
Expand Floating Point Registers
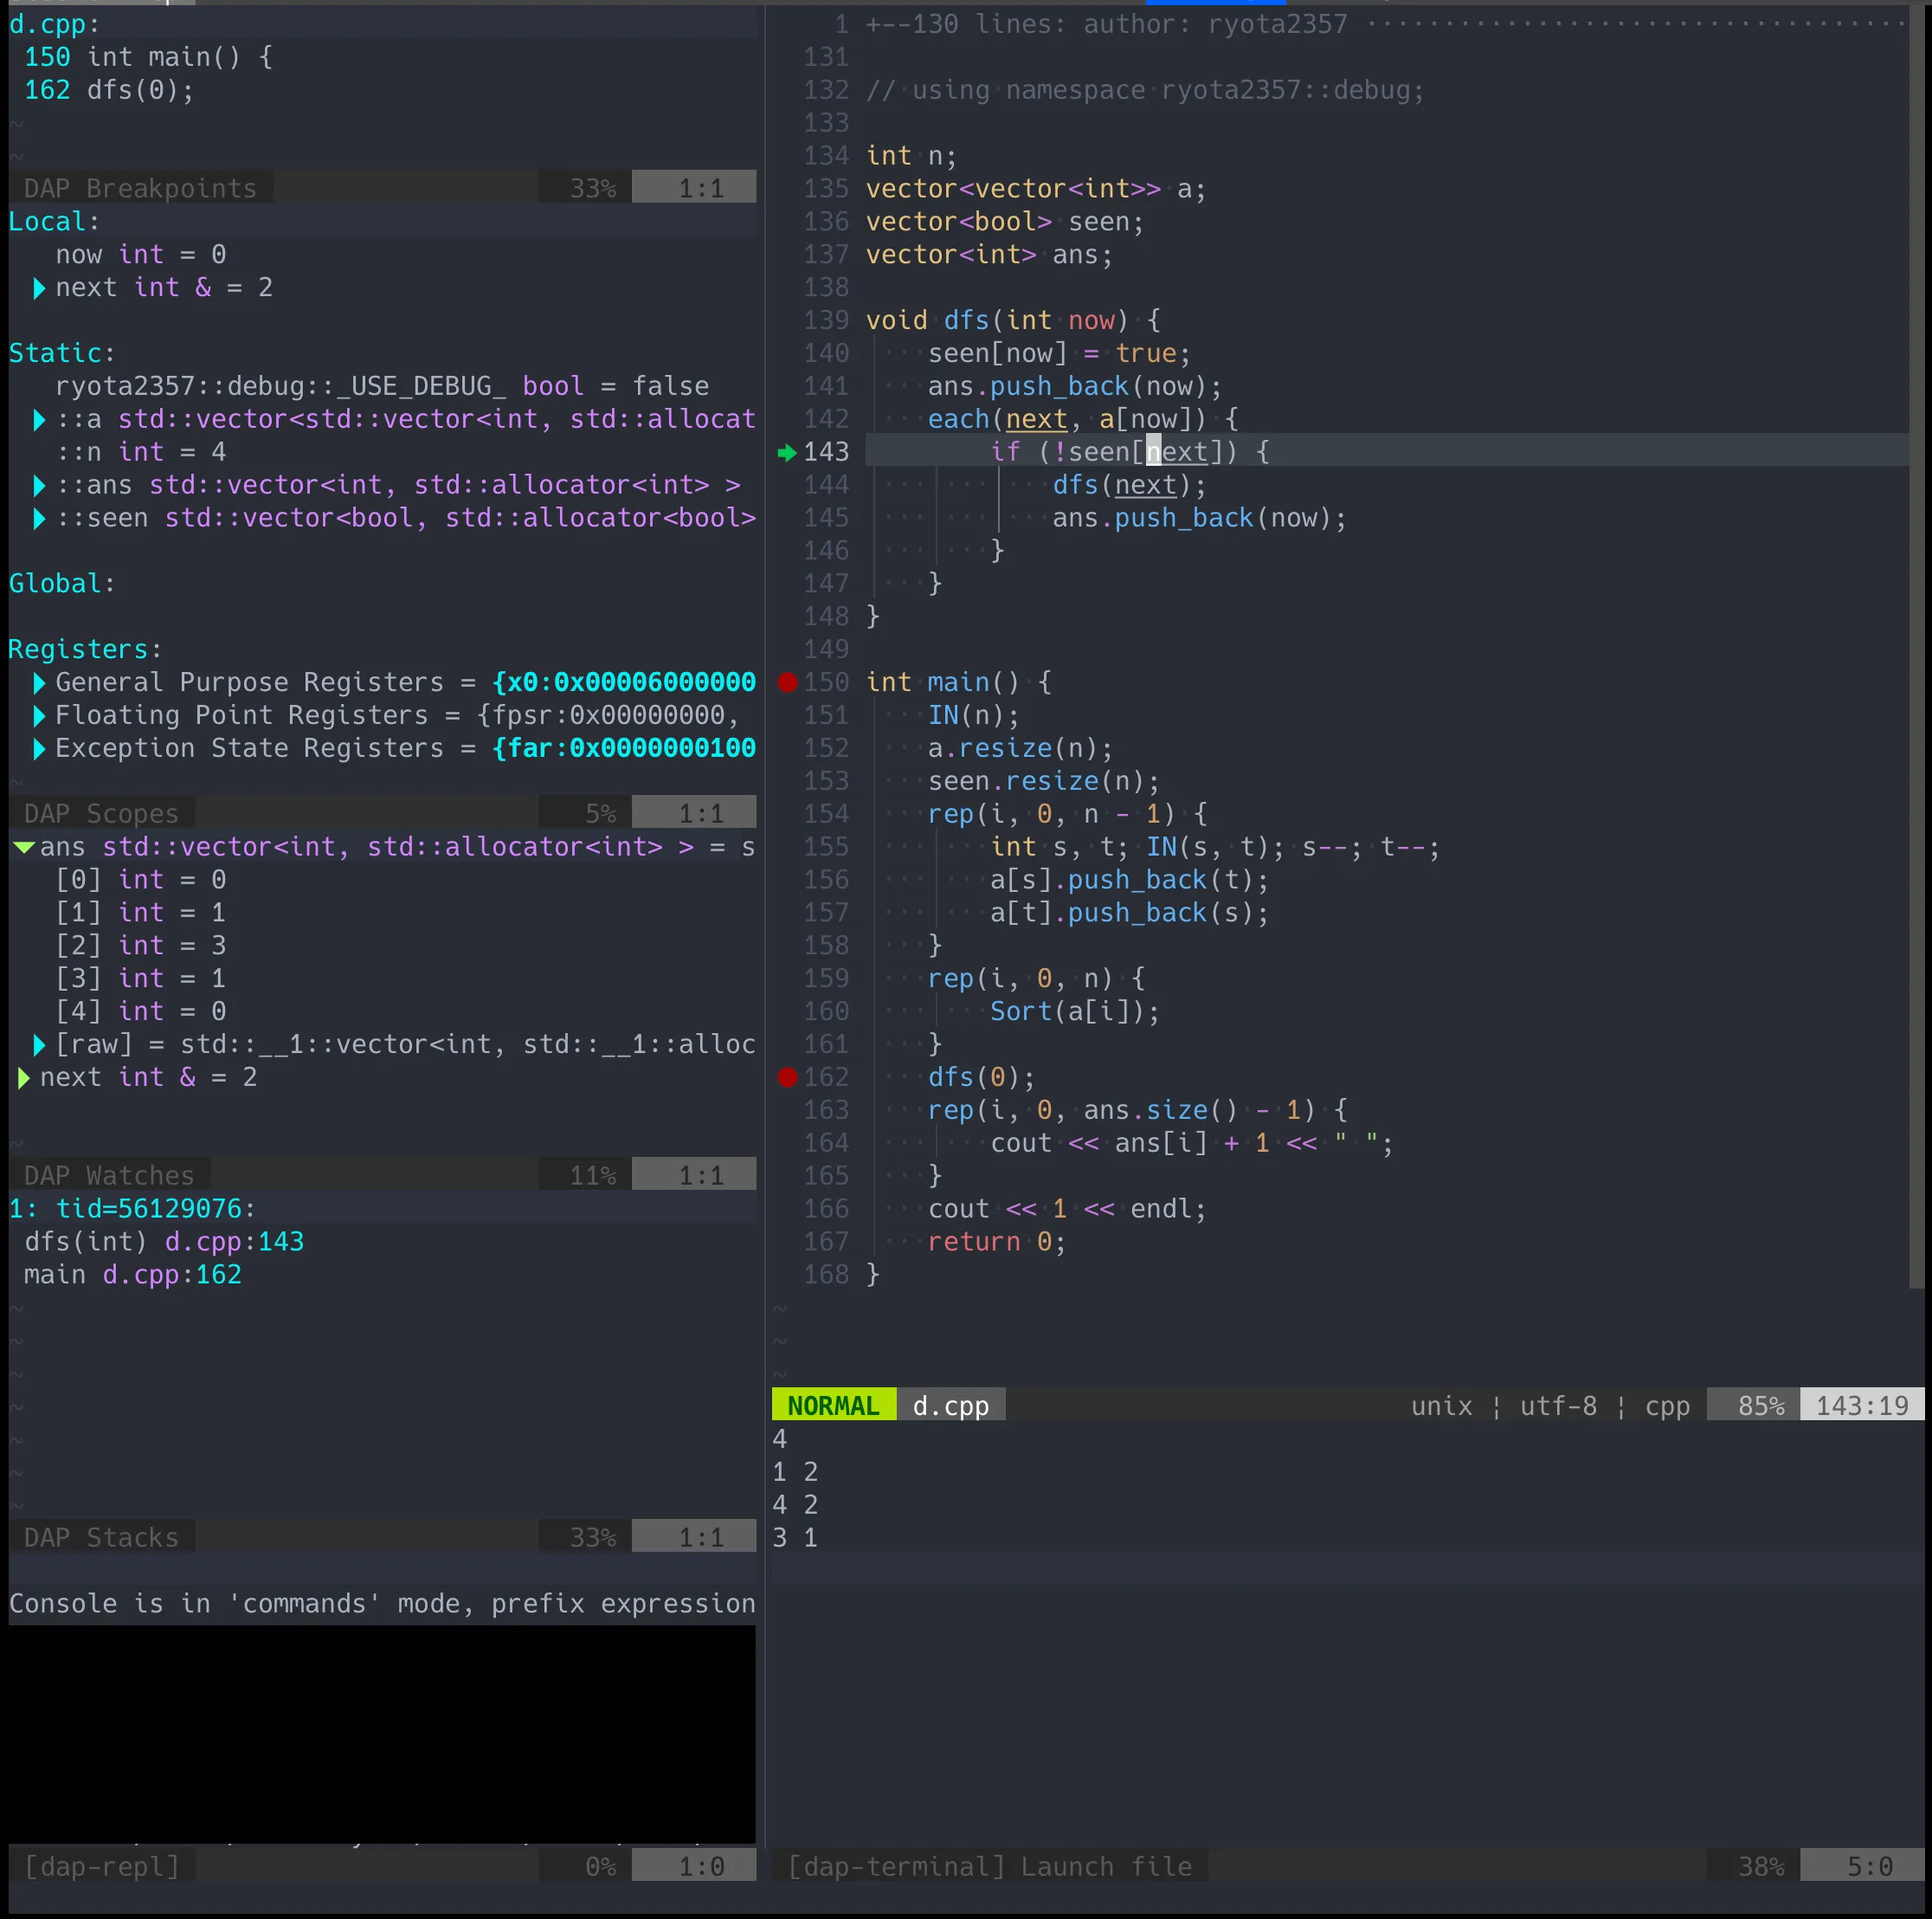point(39,715)
